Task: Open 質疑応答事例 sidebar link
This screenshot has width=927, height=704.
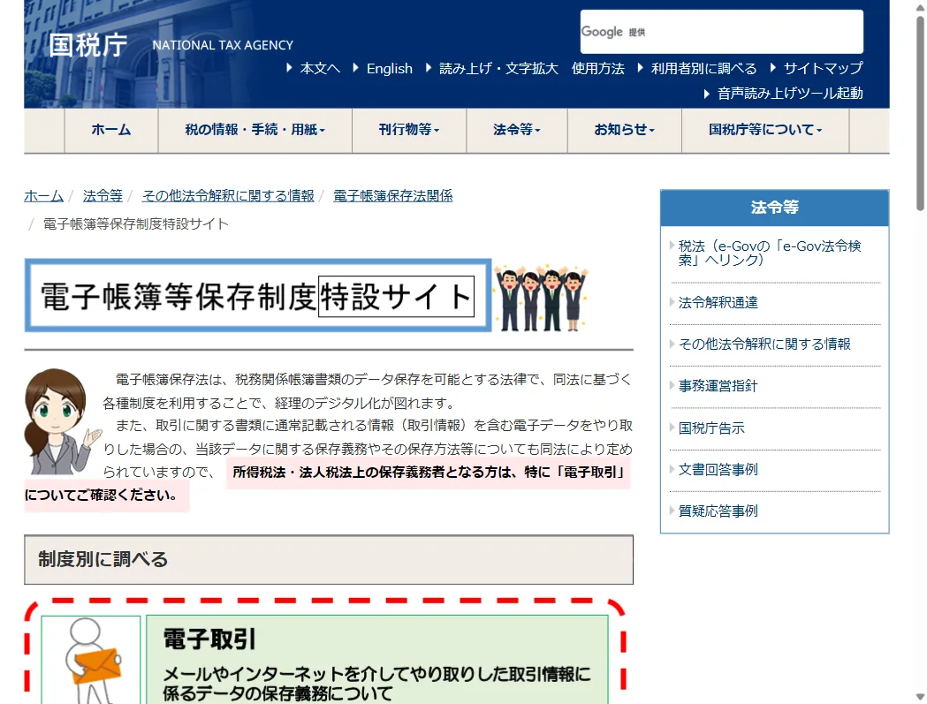Action: (718, 511)
